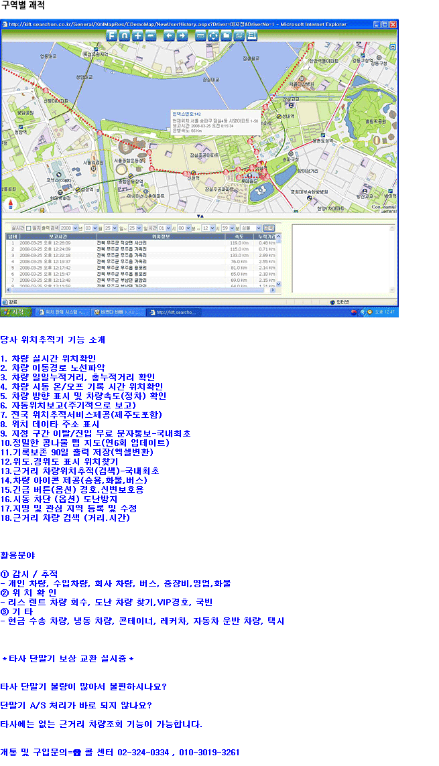Collapse map using the black triangle divider
The image size is (439, 766).
point(199,216)
